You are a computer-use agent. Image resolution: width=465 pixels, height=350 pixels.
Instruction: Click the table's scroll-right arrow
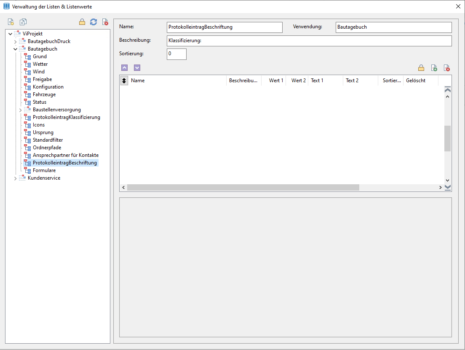pos(441,187)
